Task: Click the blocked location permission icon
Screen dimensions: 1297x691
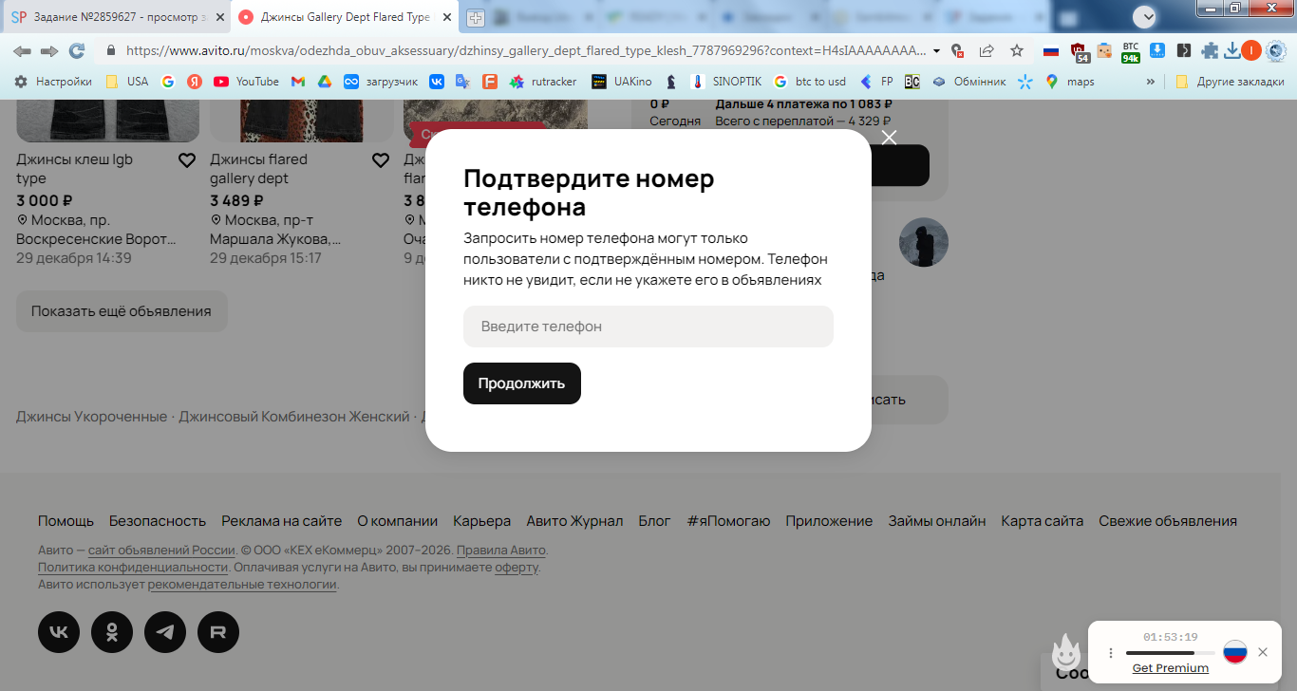Action: pos(958,51)
